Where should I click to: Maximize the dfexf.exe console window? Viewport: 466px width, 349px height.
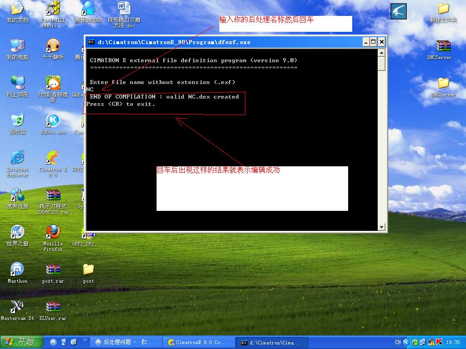click(x=374, y=42)
